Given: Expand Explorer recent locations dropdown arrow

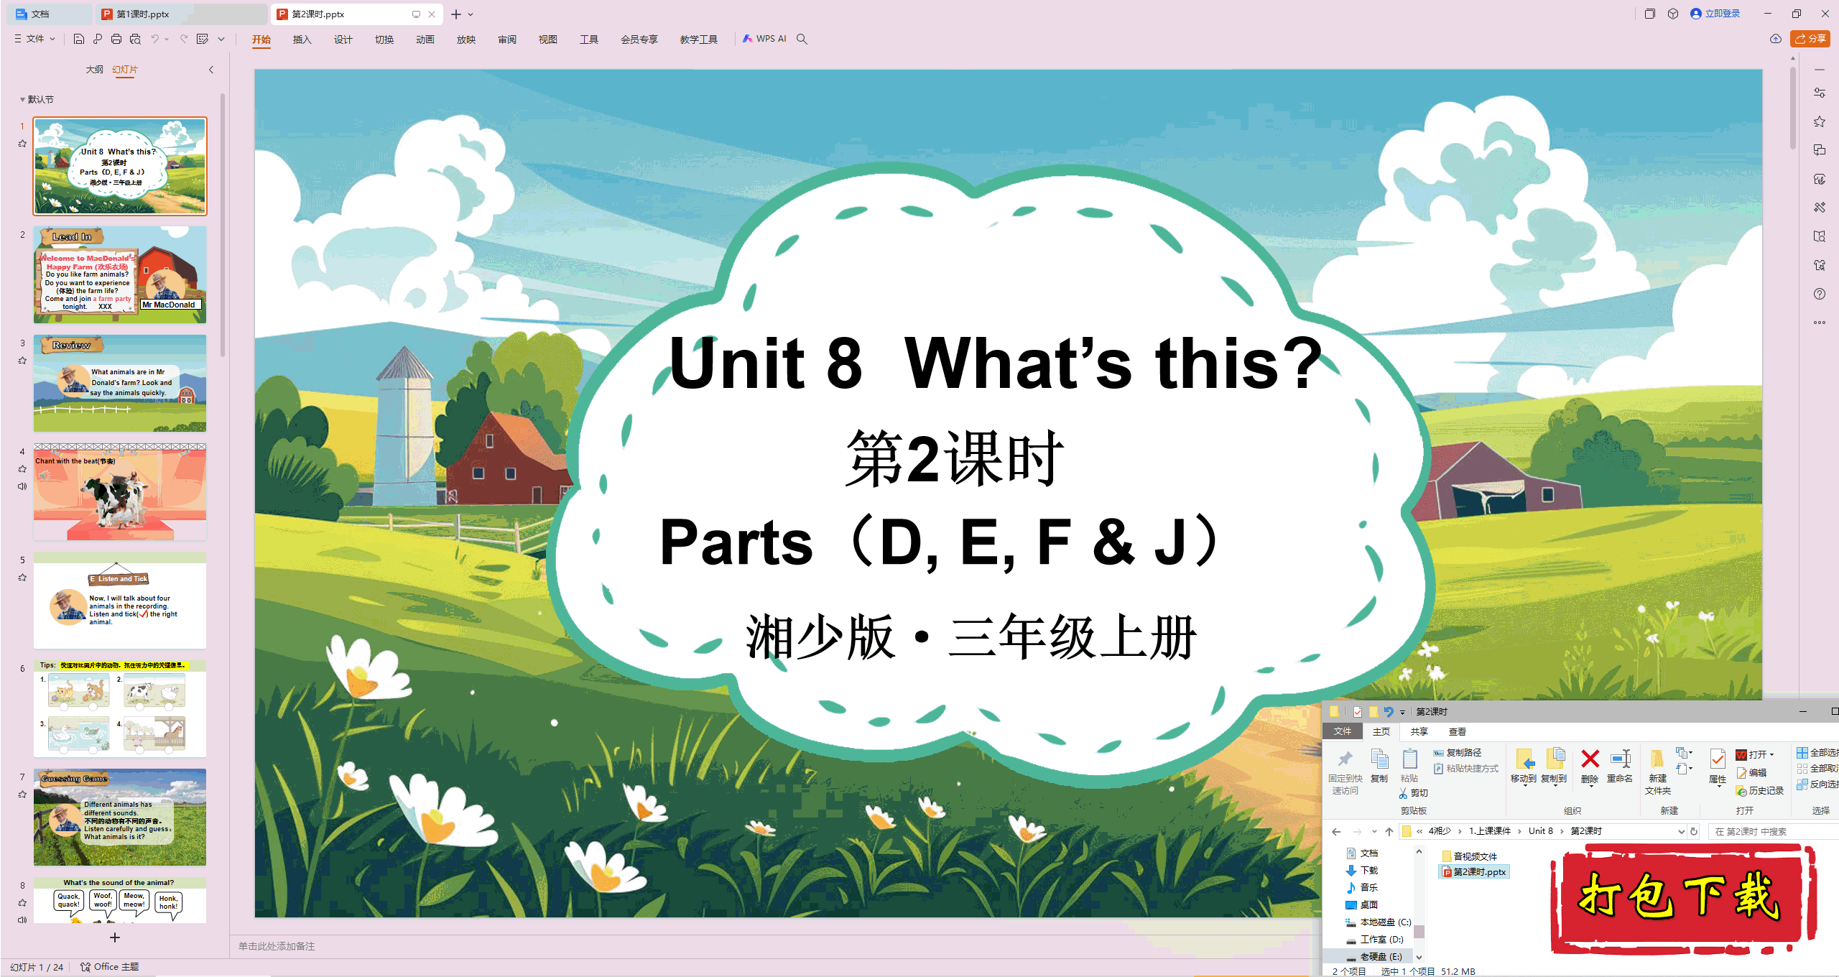Looking at the screenshot, I should [x=1374, y=831].
